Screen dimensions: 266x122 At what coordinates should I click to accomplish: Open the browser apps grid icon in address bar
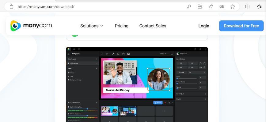(200, 7)
